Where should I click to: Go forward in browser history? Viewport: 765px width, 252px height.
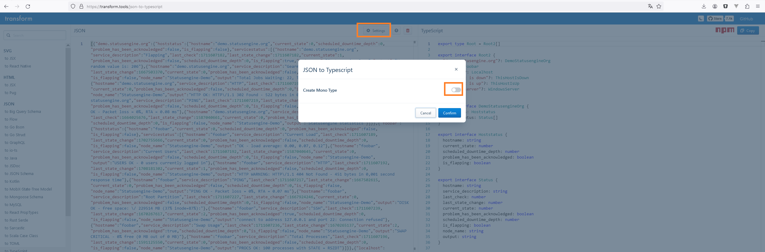click(x=17, y=6)
